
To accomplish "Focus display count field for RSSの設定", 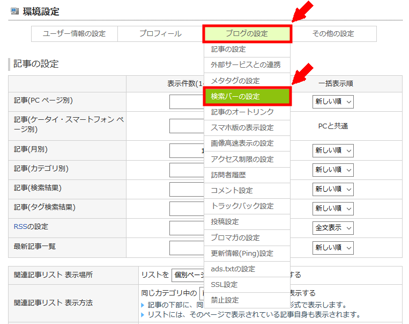I will point(187,228).
